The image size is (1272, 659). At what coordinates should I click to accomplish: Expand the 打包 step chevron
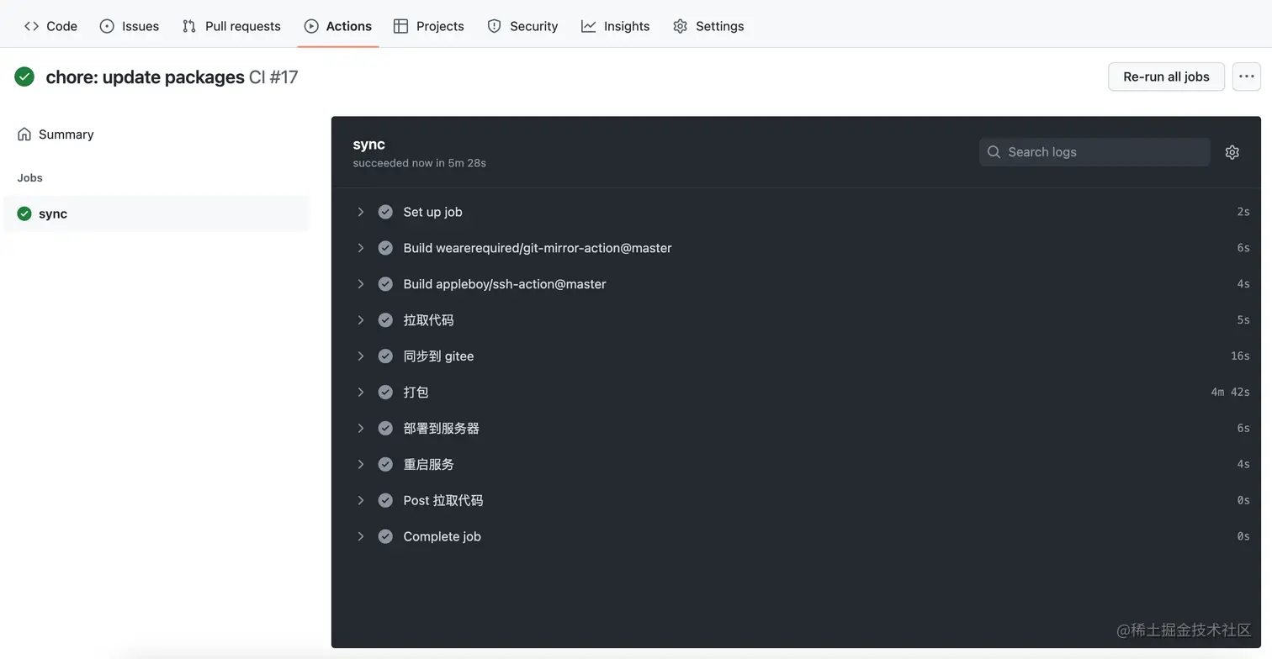click(360, 393)
